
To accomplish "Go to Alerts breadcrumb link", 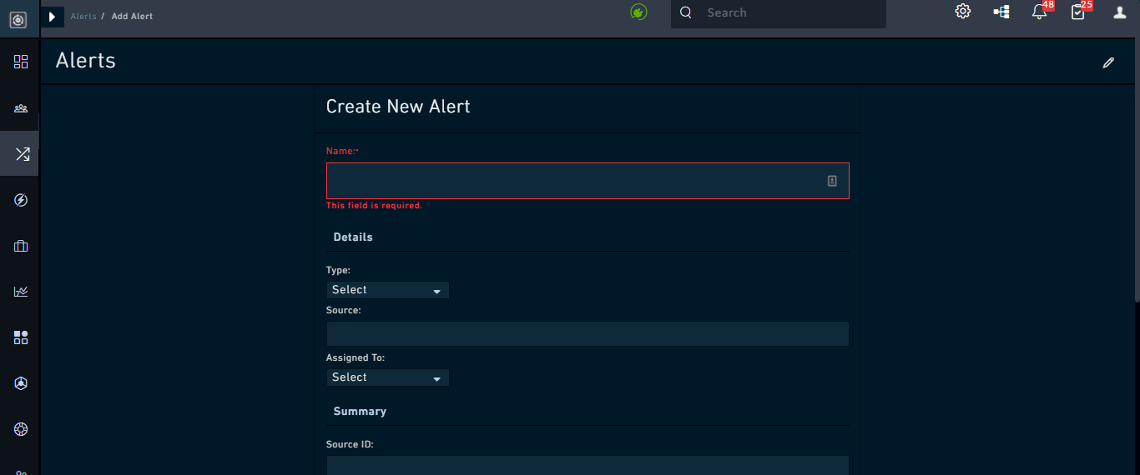I will pos(83,17).
